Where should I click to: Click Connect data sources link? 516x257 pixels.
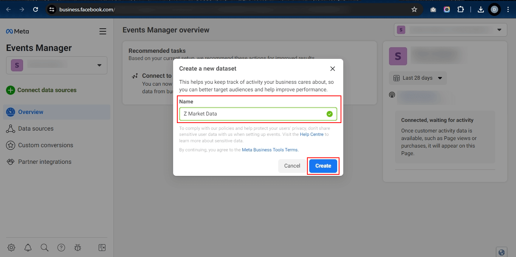[x=47, y=90]
